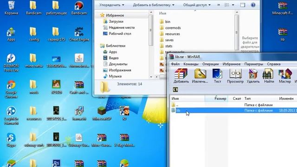This screenshot has width=297, height=167.
Task: Select the MinecraftSP grass block icon
Action: coord(102,113)
